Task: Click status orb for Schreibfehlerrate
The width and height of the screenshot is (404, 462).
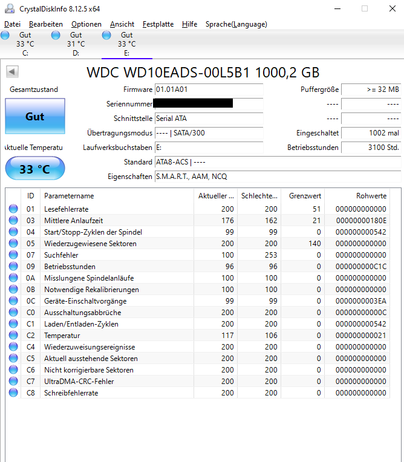Action: click(x=13, y=392)
